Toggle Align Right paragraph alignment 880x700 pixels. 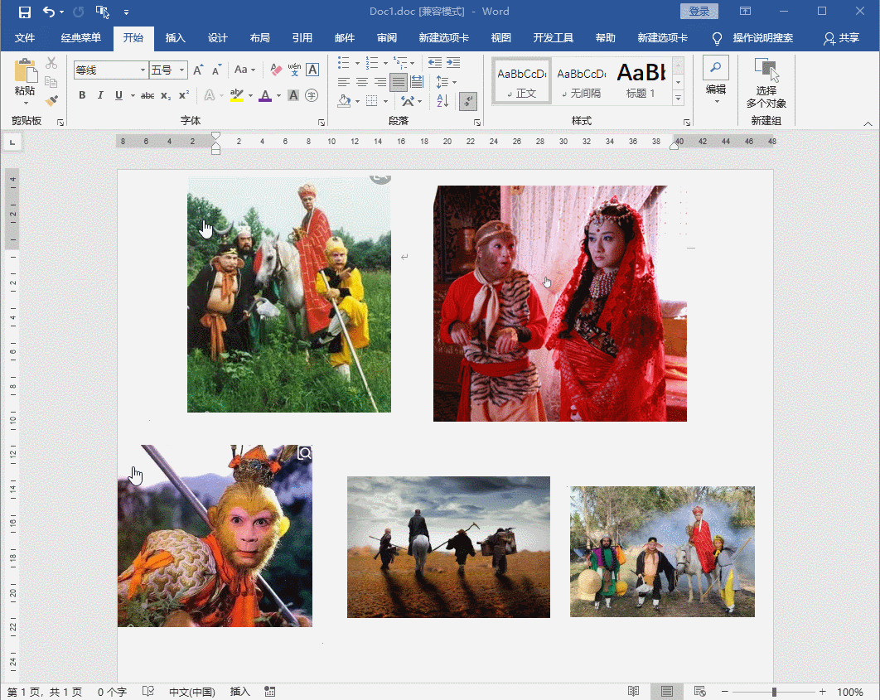point(380,83)
